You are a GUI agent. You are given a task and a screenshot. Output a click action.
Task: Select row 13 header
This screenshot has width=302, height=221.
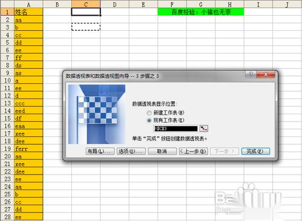point(7,103)
